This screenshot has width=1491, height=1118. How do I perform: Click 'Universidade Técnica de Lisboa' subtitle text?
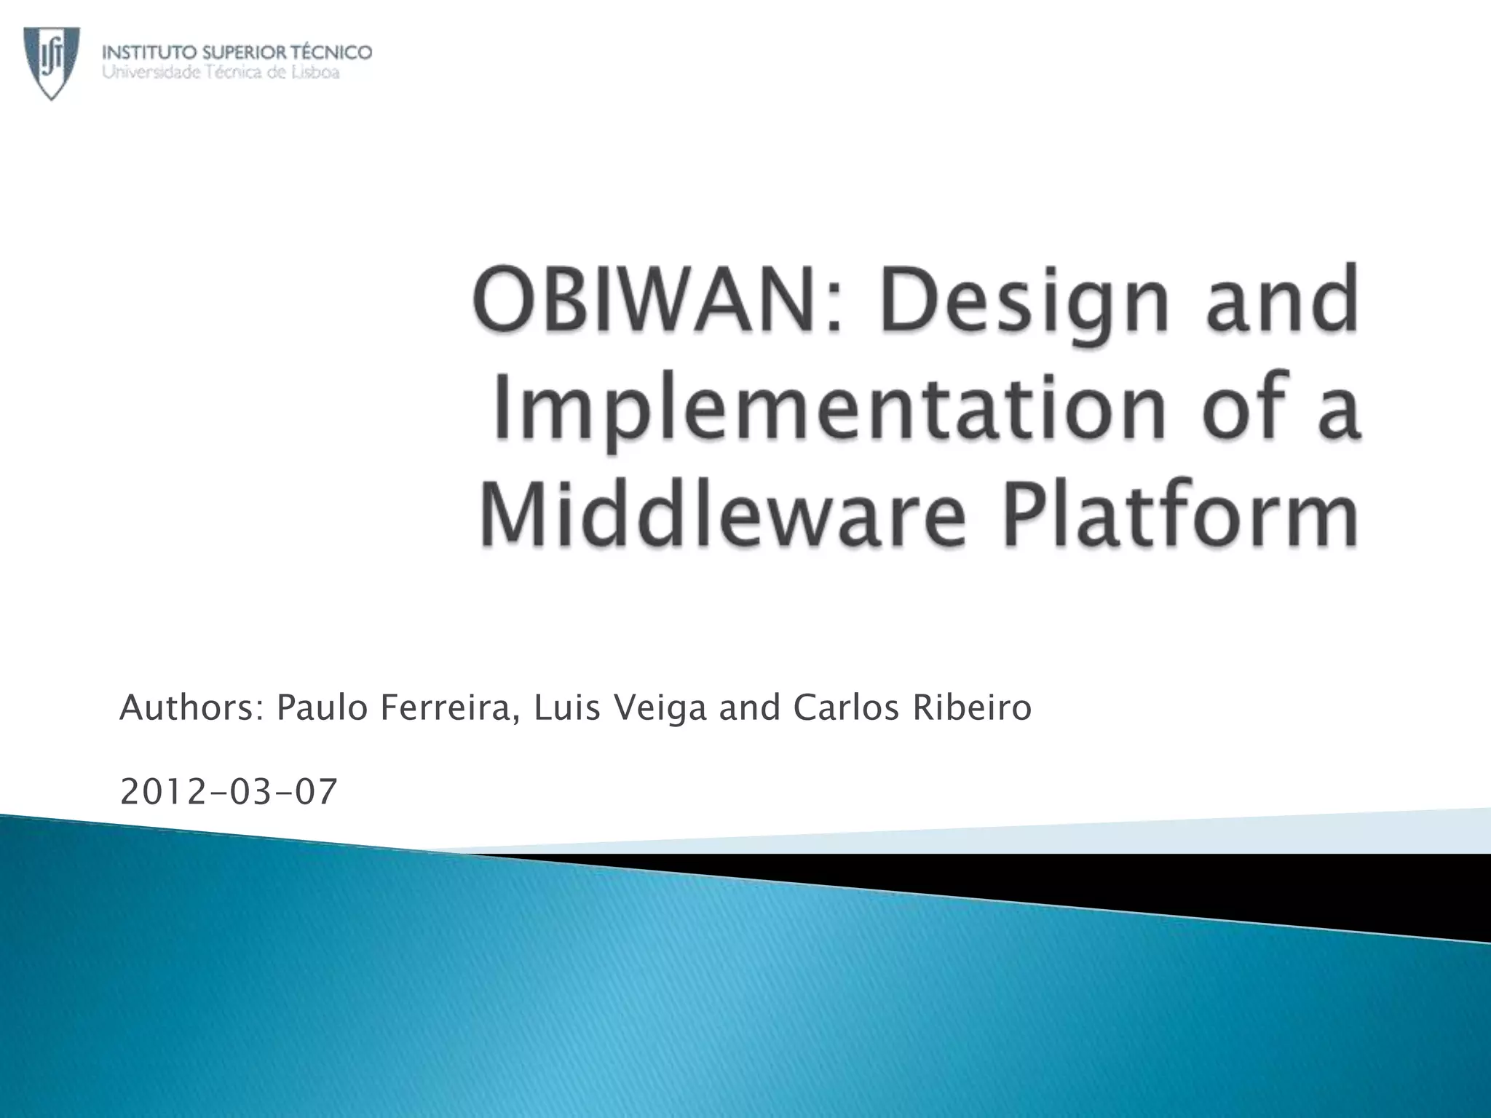tap(221, 73)
